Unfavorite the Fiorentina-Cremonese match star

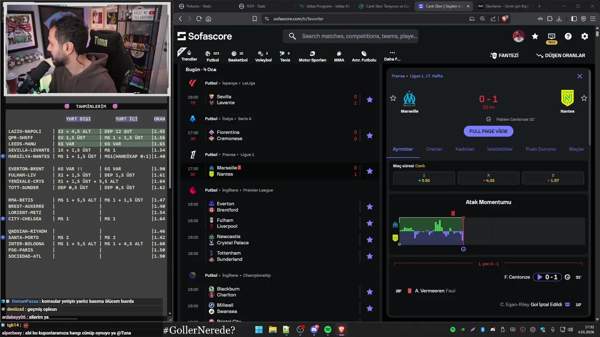pos(369,135)
